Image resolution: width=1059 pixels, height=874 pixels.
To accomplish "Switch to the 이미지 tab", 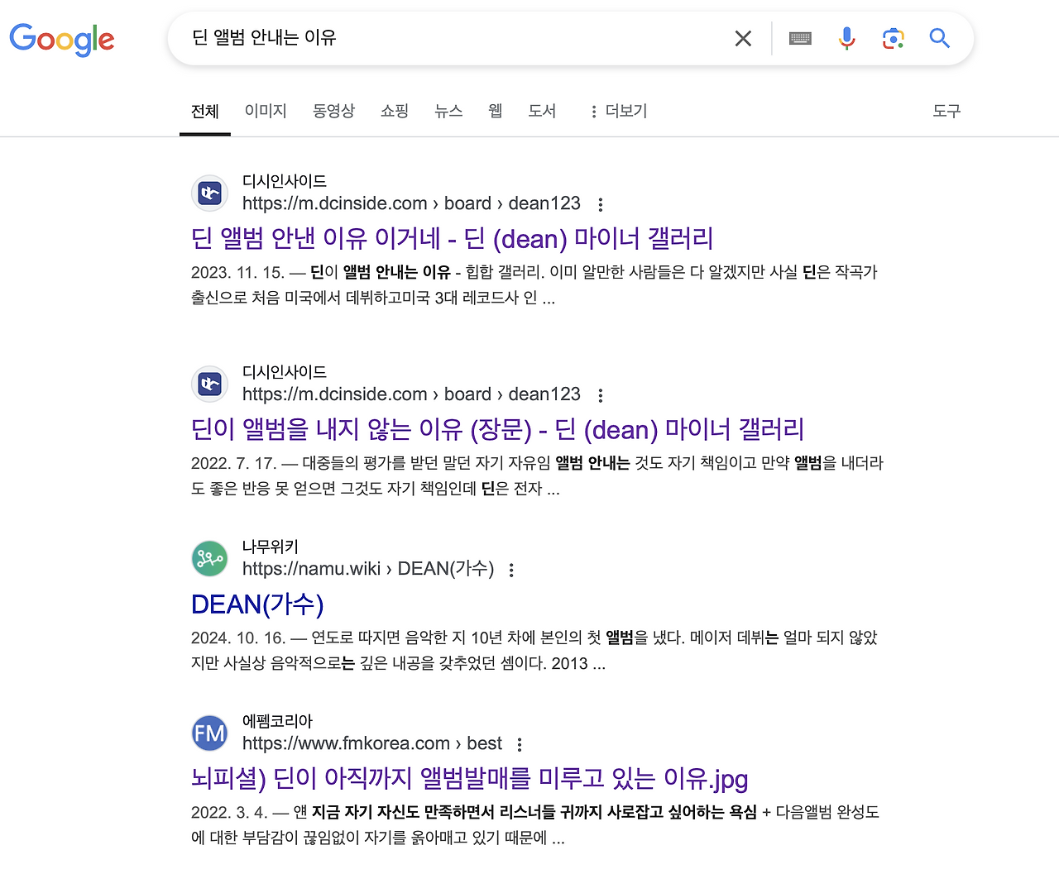I will click(x=266, y=111).
